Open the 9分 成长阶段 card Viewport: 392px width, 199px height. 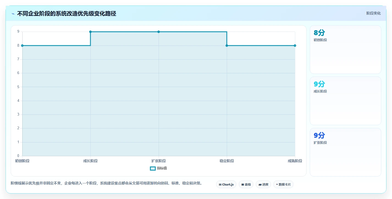346,101
